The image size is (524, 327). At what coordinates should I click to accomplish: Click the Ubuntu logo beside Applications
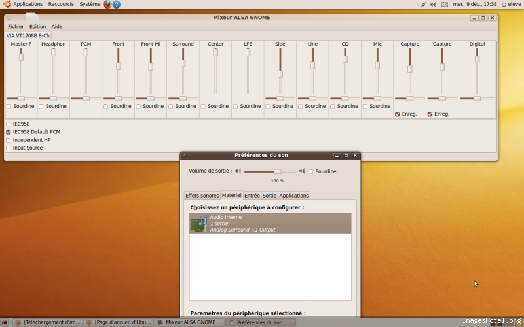(x=7, y=4)
